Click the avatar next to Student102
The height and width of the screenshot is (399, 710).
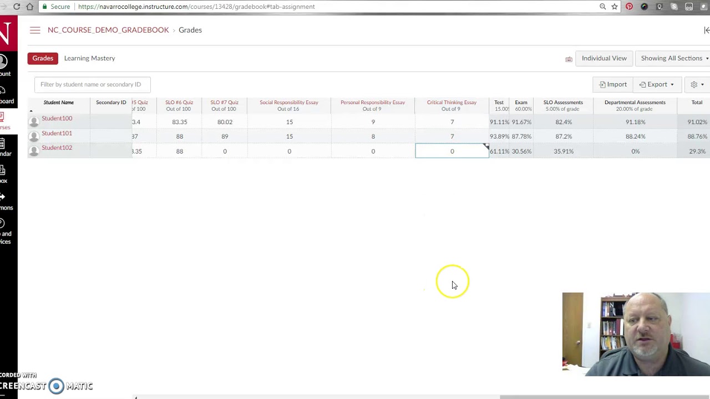point(34,151)
